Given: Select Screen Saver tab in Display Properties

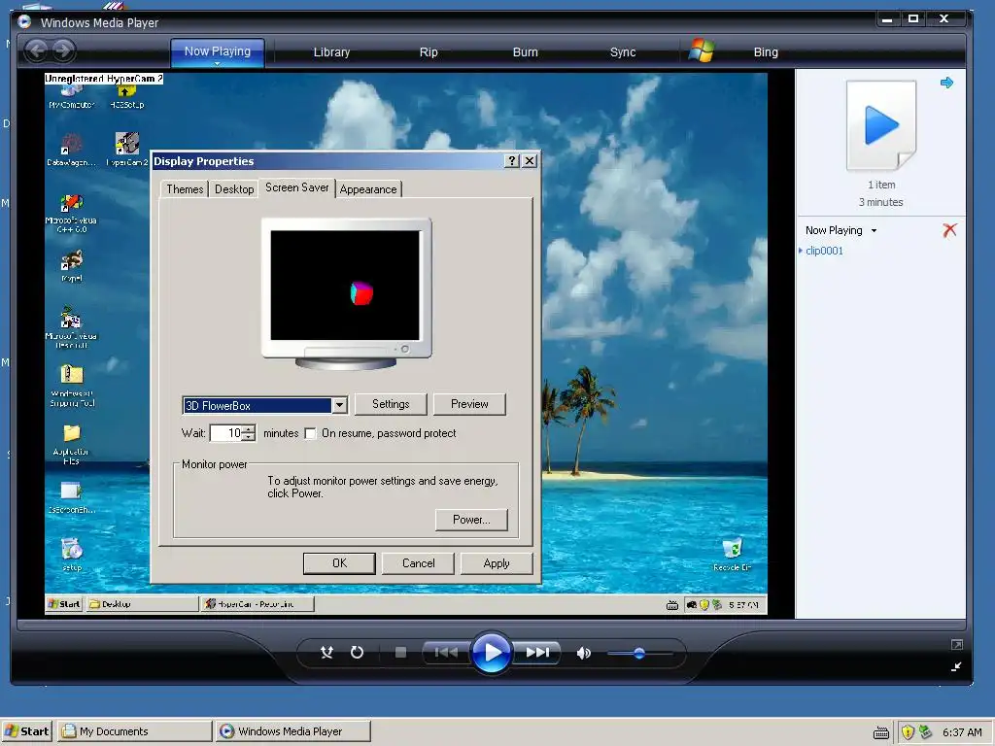Looking at the screenshot, I should coord(297,187).
